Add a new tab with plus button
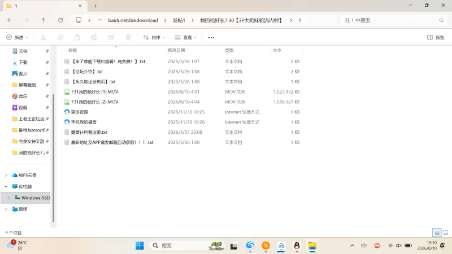The height and width of the screenshot is (254, 452). tap(95, 6)
